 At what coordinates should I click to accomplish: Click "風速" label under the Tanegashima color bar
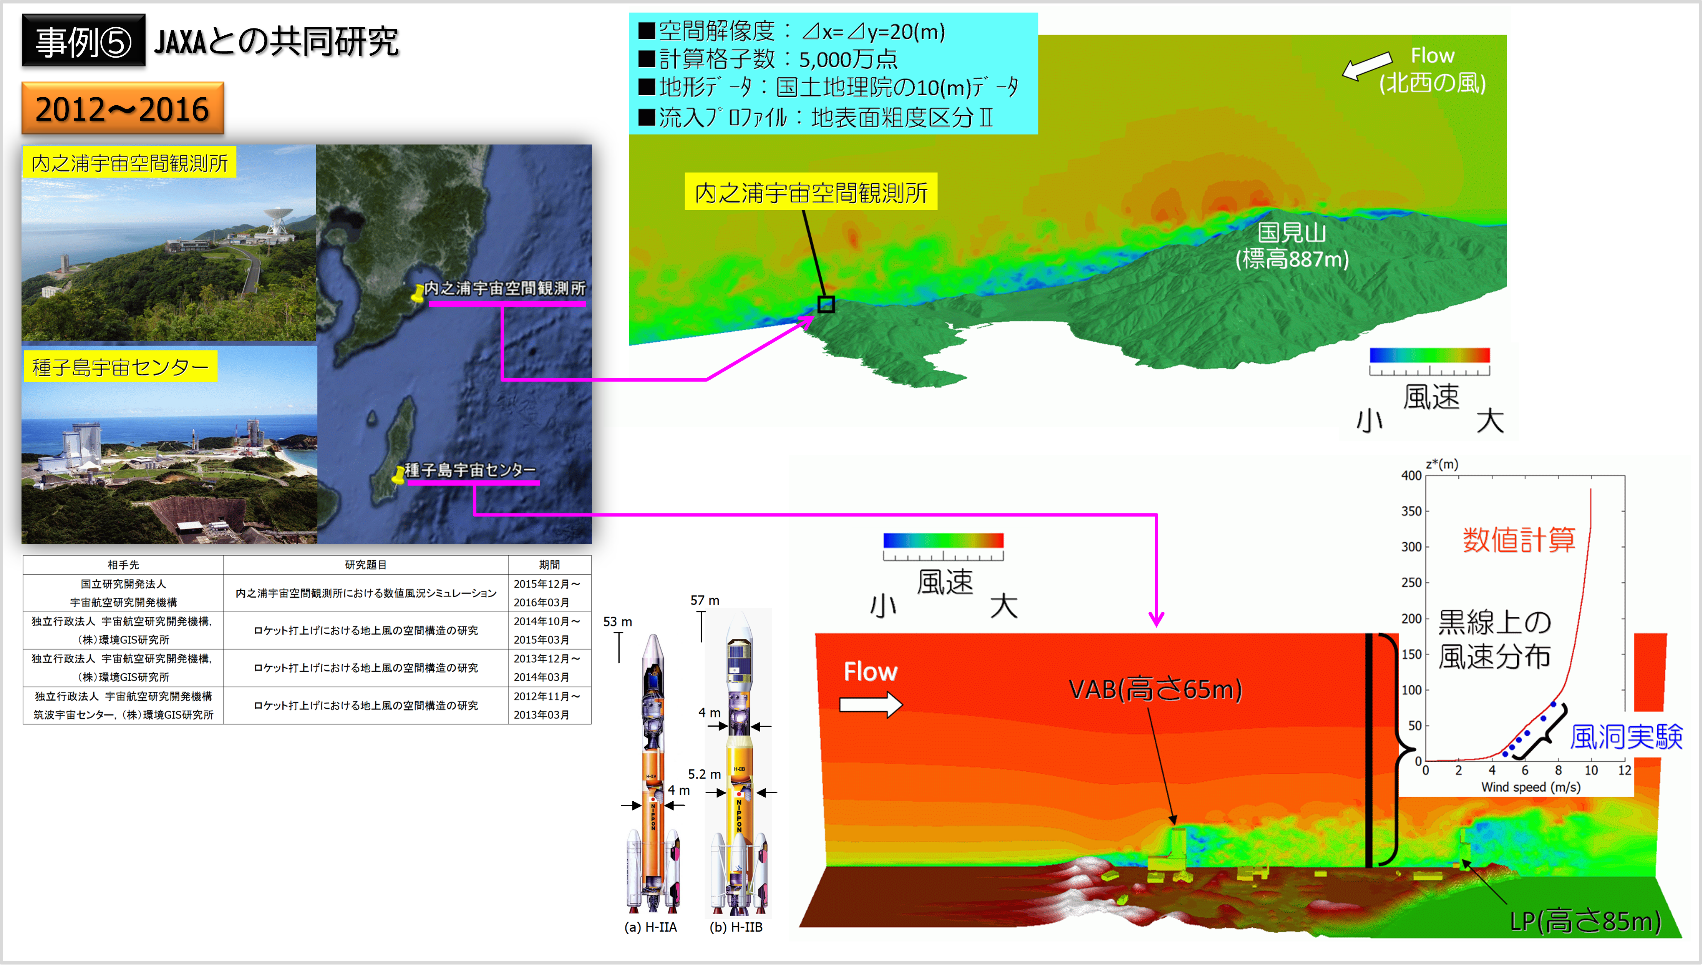point(945,583)
